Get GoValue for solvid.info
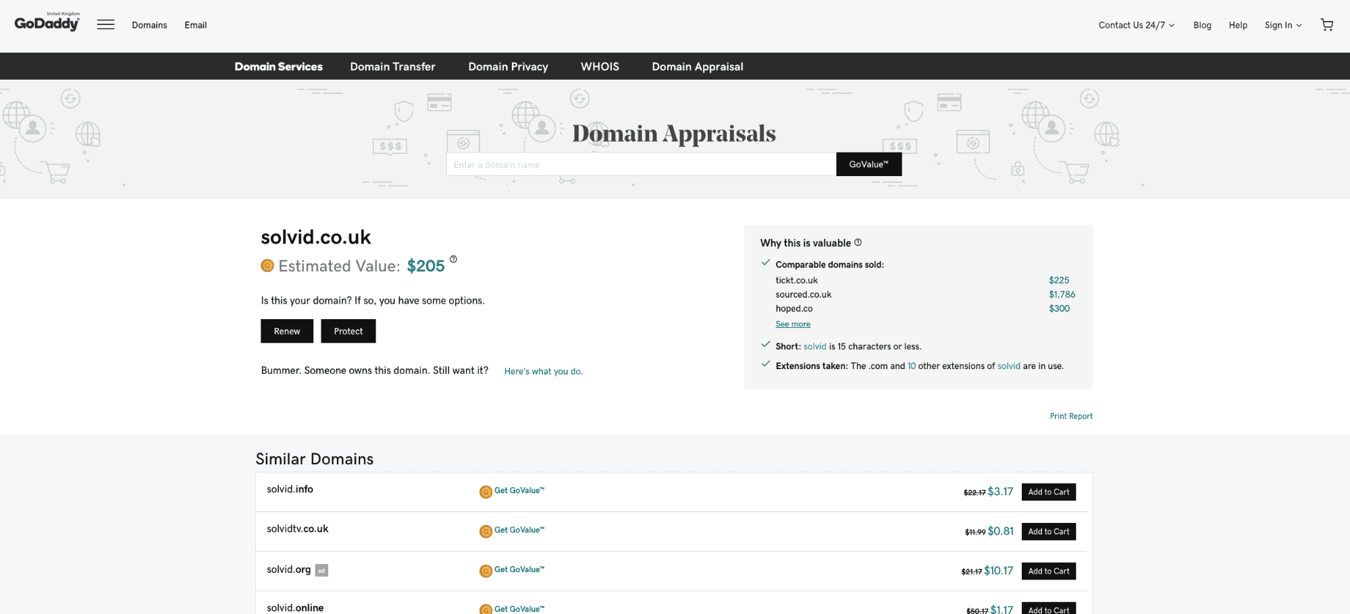 tap(519, 491)
